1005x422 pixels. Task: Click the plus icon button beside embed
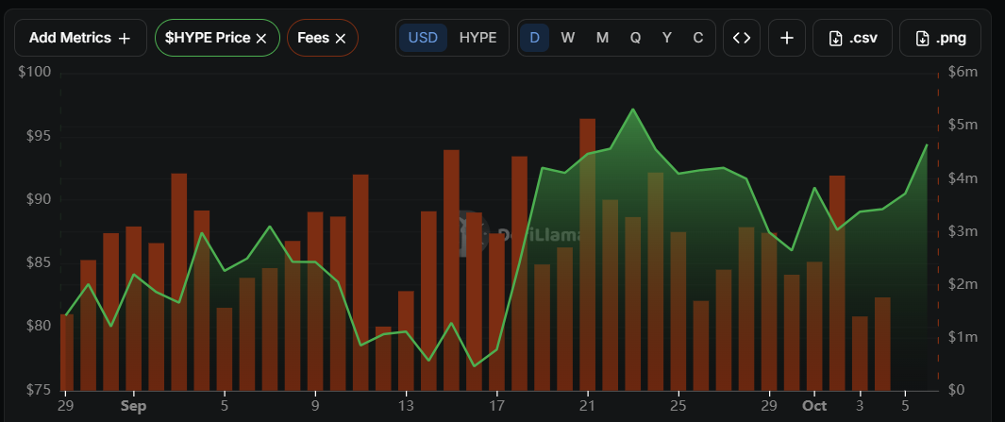click(787, 38)
